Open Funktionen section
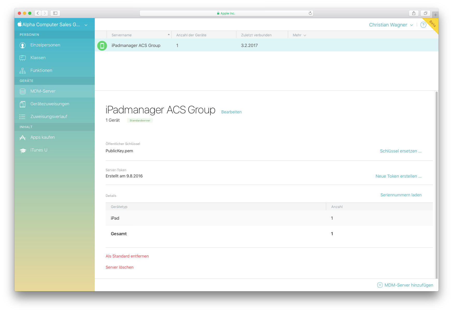 pyautogui.click(x=55, y=71)
